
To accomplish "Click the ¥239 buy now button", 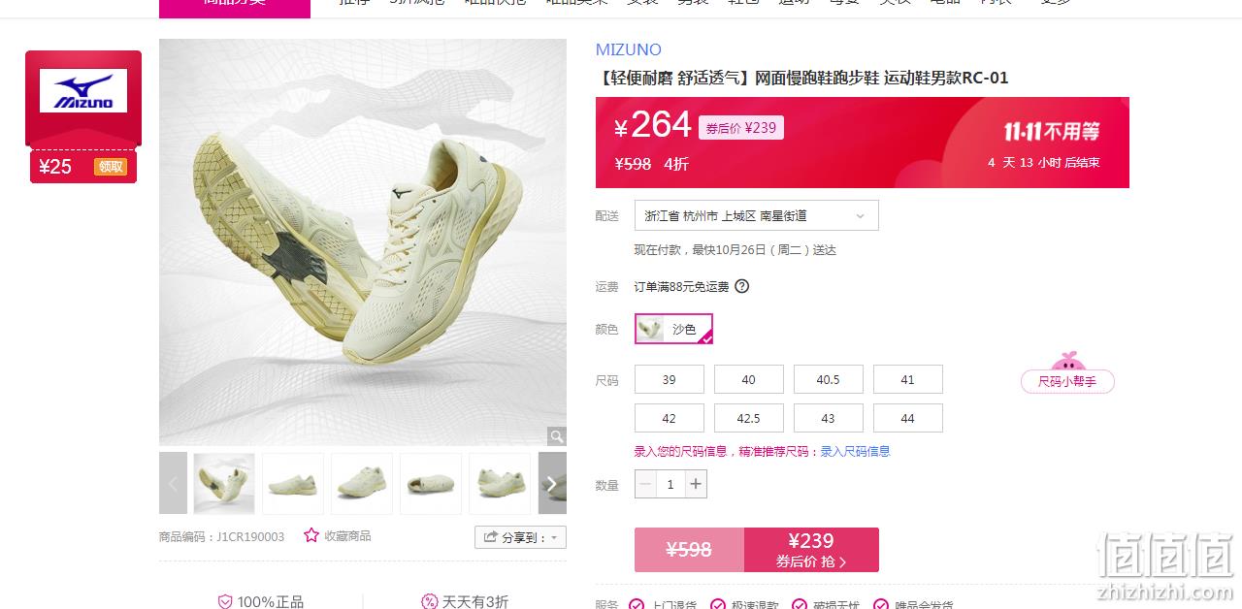I will [x=811, y=550].
